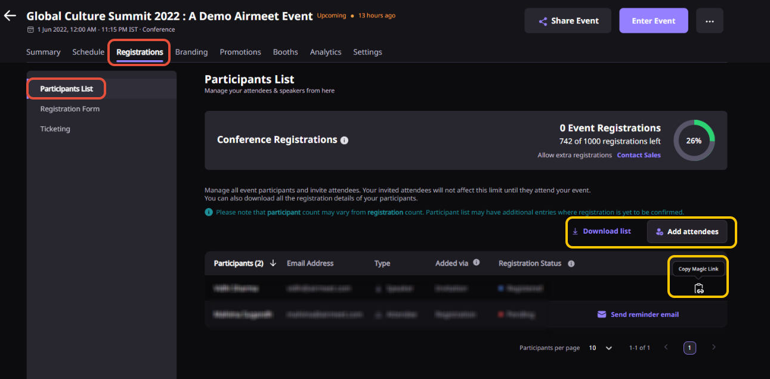This screenshot has height=379, width=770.
Task: Open the three-dots more options menu
Action: 709,21
